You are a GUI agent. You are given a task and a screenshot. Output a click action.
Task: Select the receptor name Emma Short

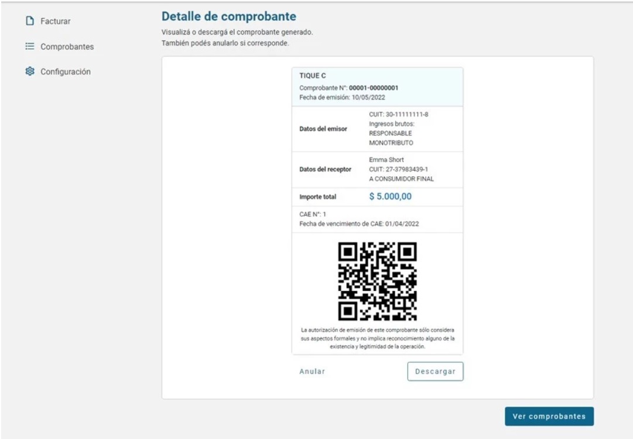pyautogui.click(x=386, y=159)
